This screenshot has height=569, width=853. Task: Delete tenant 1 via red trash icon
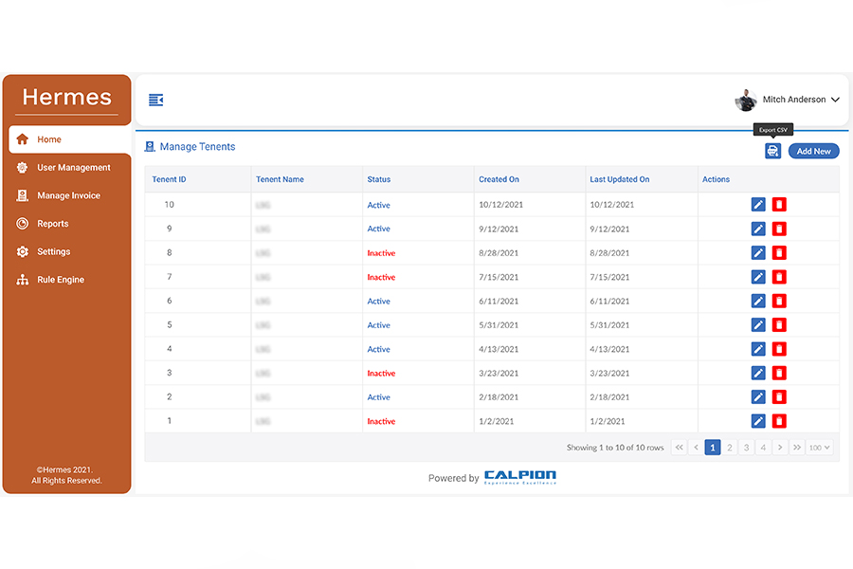(x=779, y=421)
